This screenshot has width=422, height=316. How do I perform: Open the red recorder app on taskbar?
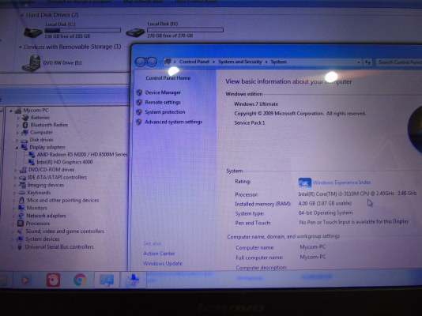(x=53, y=280)
